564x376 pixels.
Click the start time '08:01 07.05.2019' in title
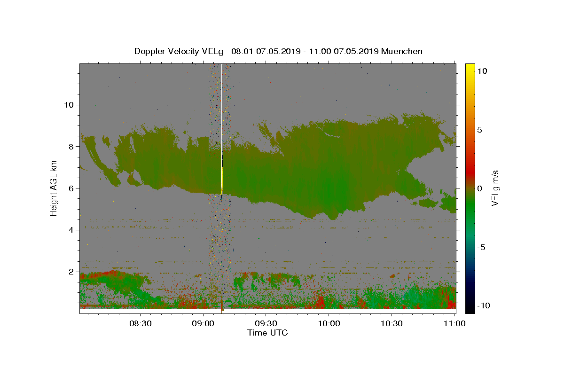click(266, 51)
